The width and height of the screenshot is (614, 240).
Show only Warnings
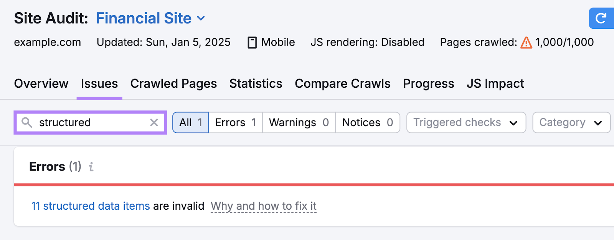[299, 122]
